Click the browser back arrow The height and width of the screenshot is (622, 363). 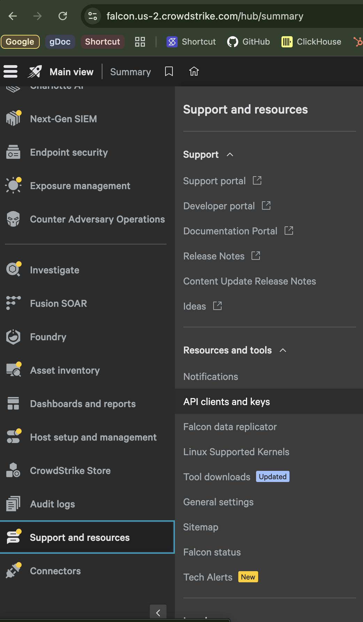[x=13, y=16]
